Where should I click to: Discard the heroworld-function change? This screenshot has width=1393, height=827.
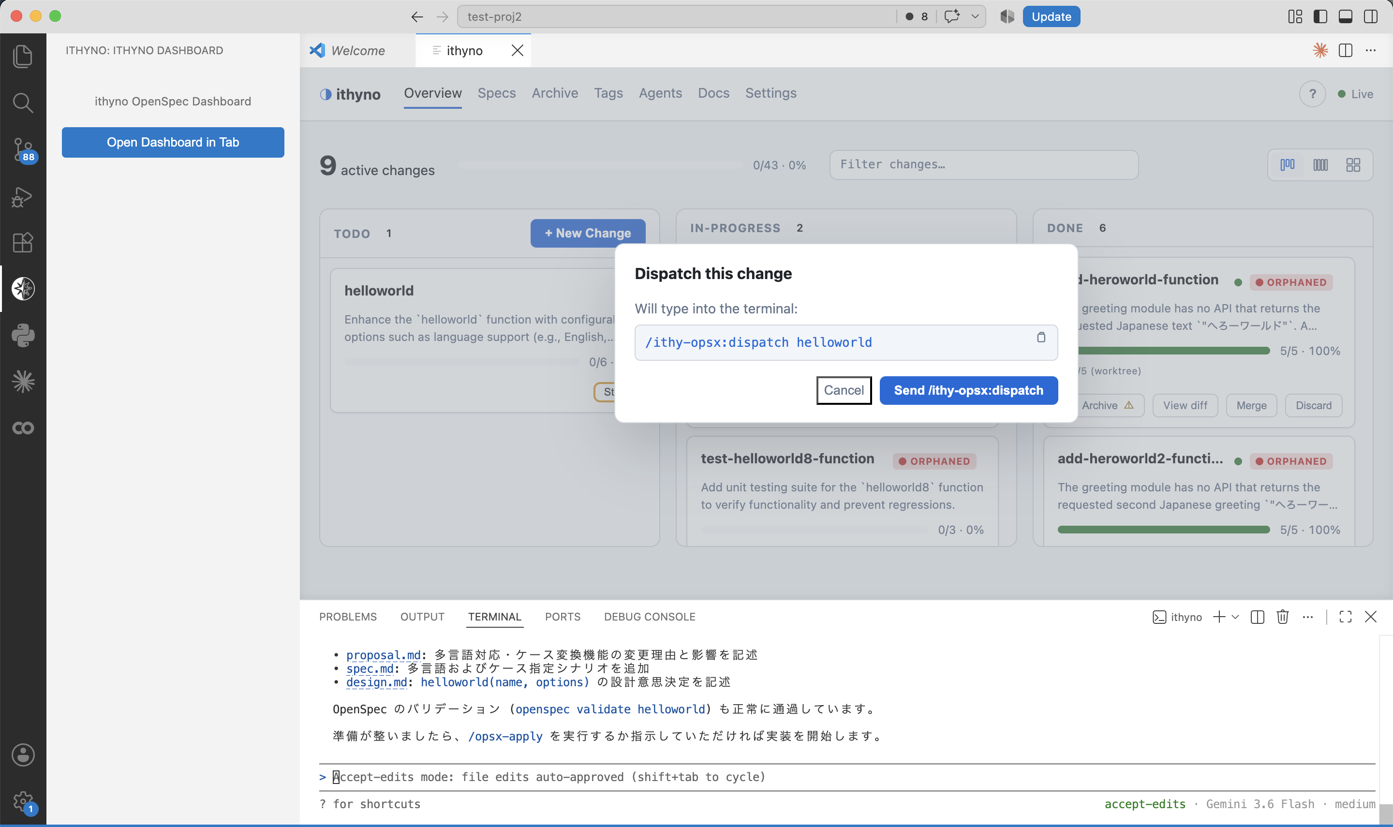click(x=1313, y=406)
